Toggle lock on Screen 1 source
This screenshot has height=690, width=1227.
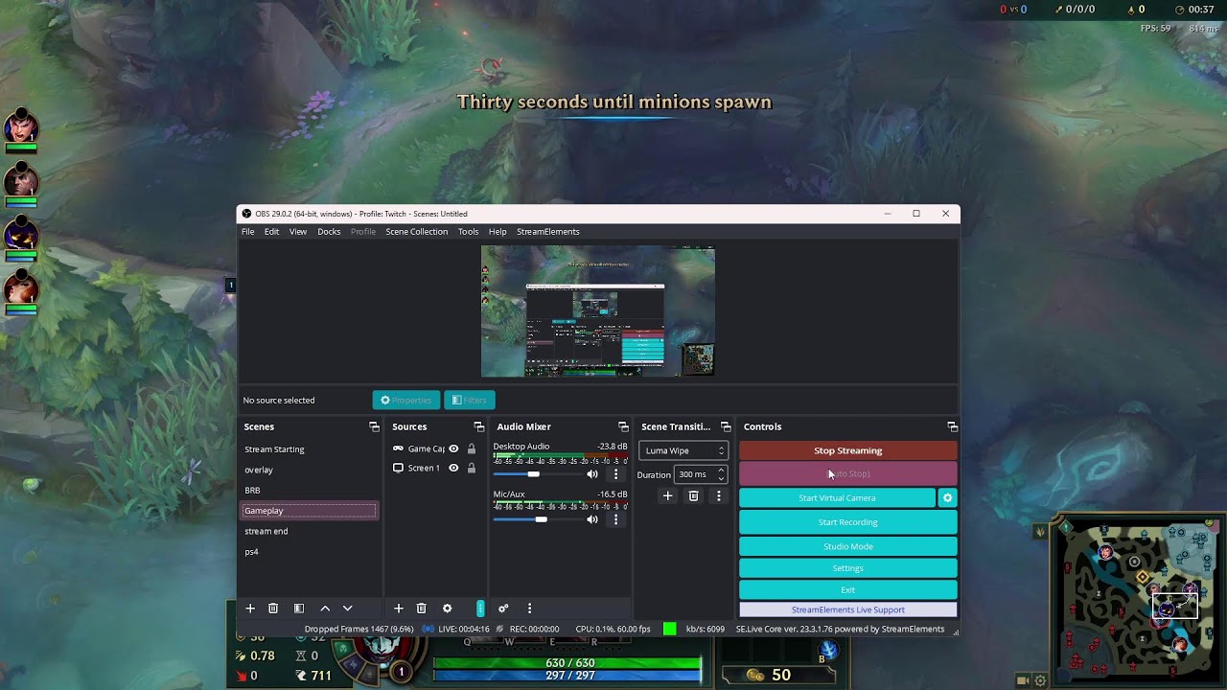click(471, 468)
